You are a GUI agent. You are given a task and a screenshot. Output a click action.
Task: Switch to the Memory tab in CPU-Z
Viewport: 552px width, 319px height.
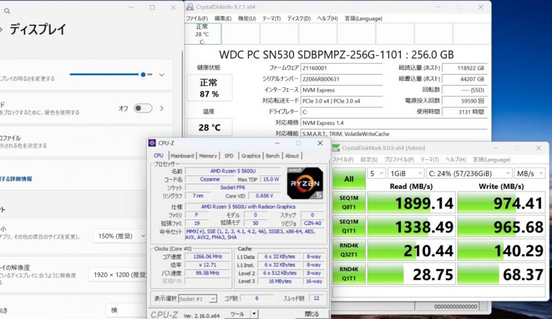point(208,155)
